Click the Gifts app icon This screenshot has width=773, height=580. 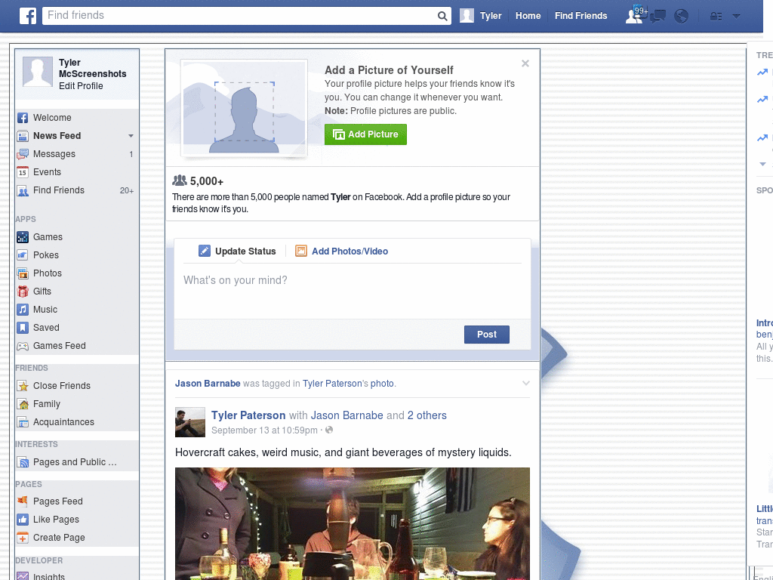click(x=23, y=292)
